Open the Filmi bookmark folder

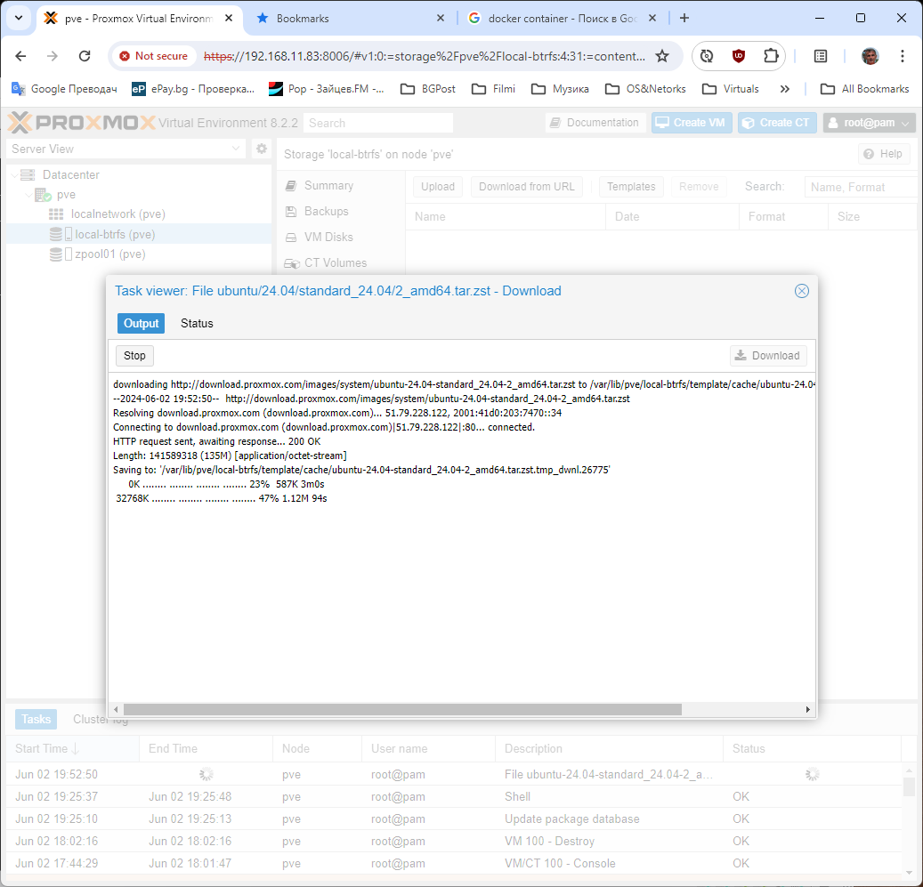[493, 89]
